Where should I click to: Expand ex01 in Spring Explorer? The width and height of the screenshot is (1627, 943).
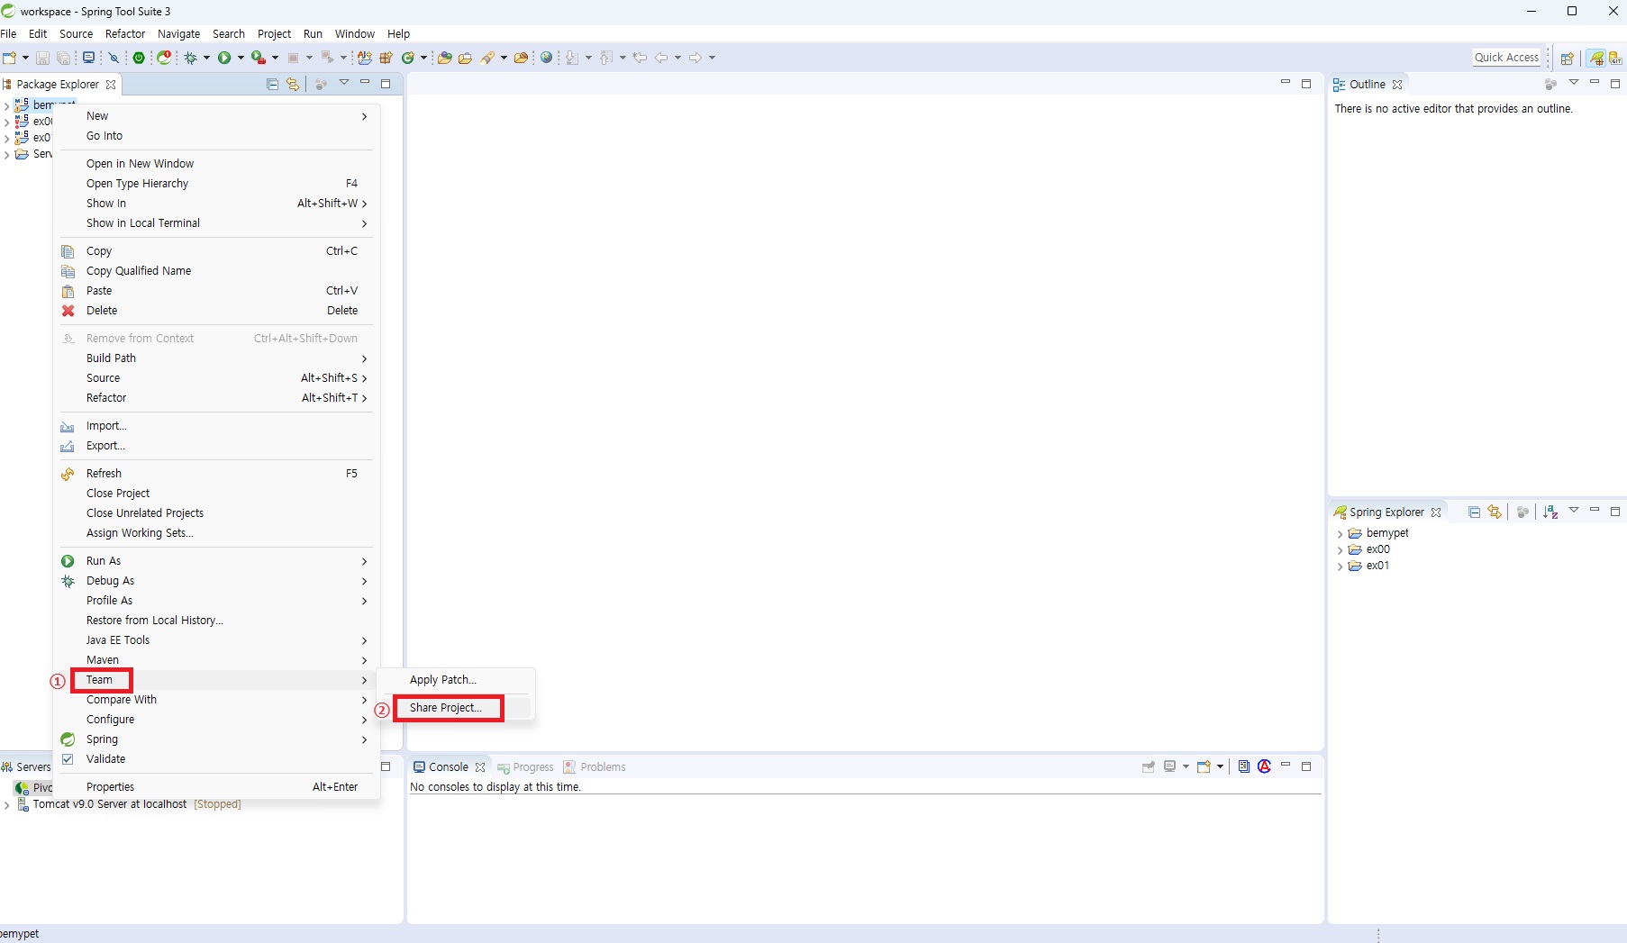(x=1340, y=567)
